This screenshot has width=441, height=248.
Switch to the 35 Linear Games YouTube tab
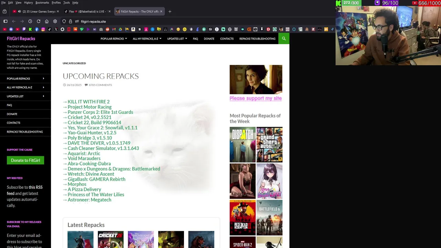coord(35,11)
